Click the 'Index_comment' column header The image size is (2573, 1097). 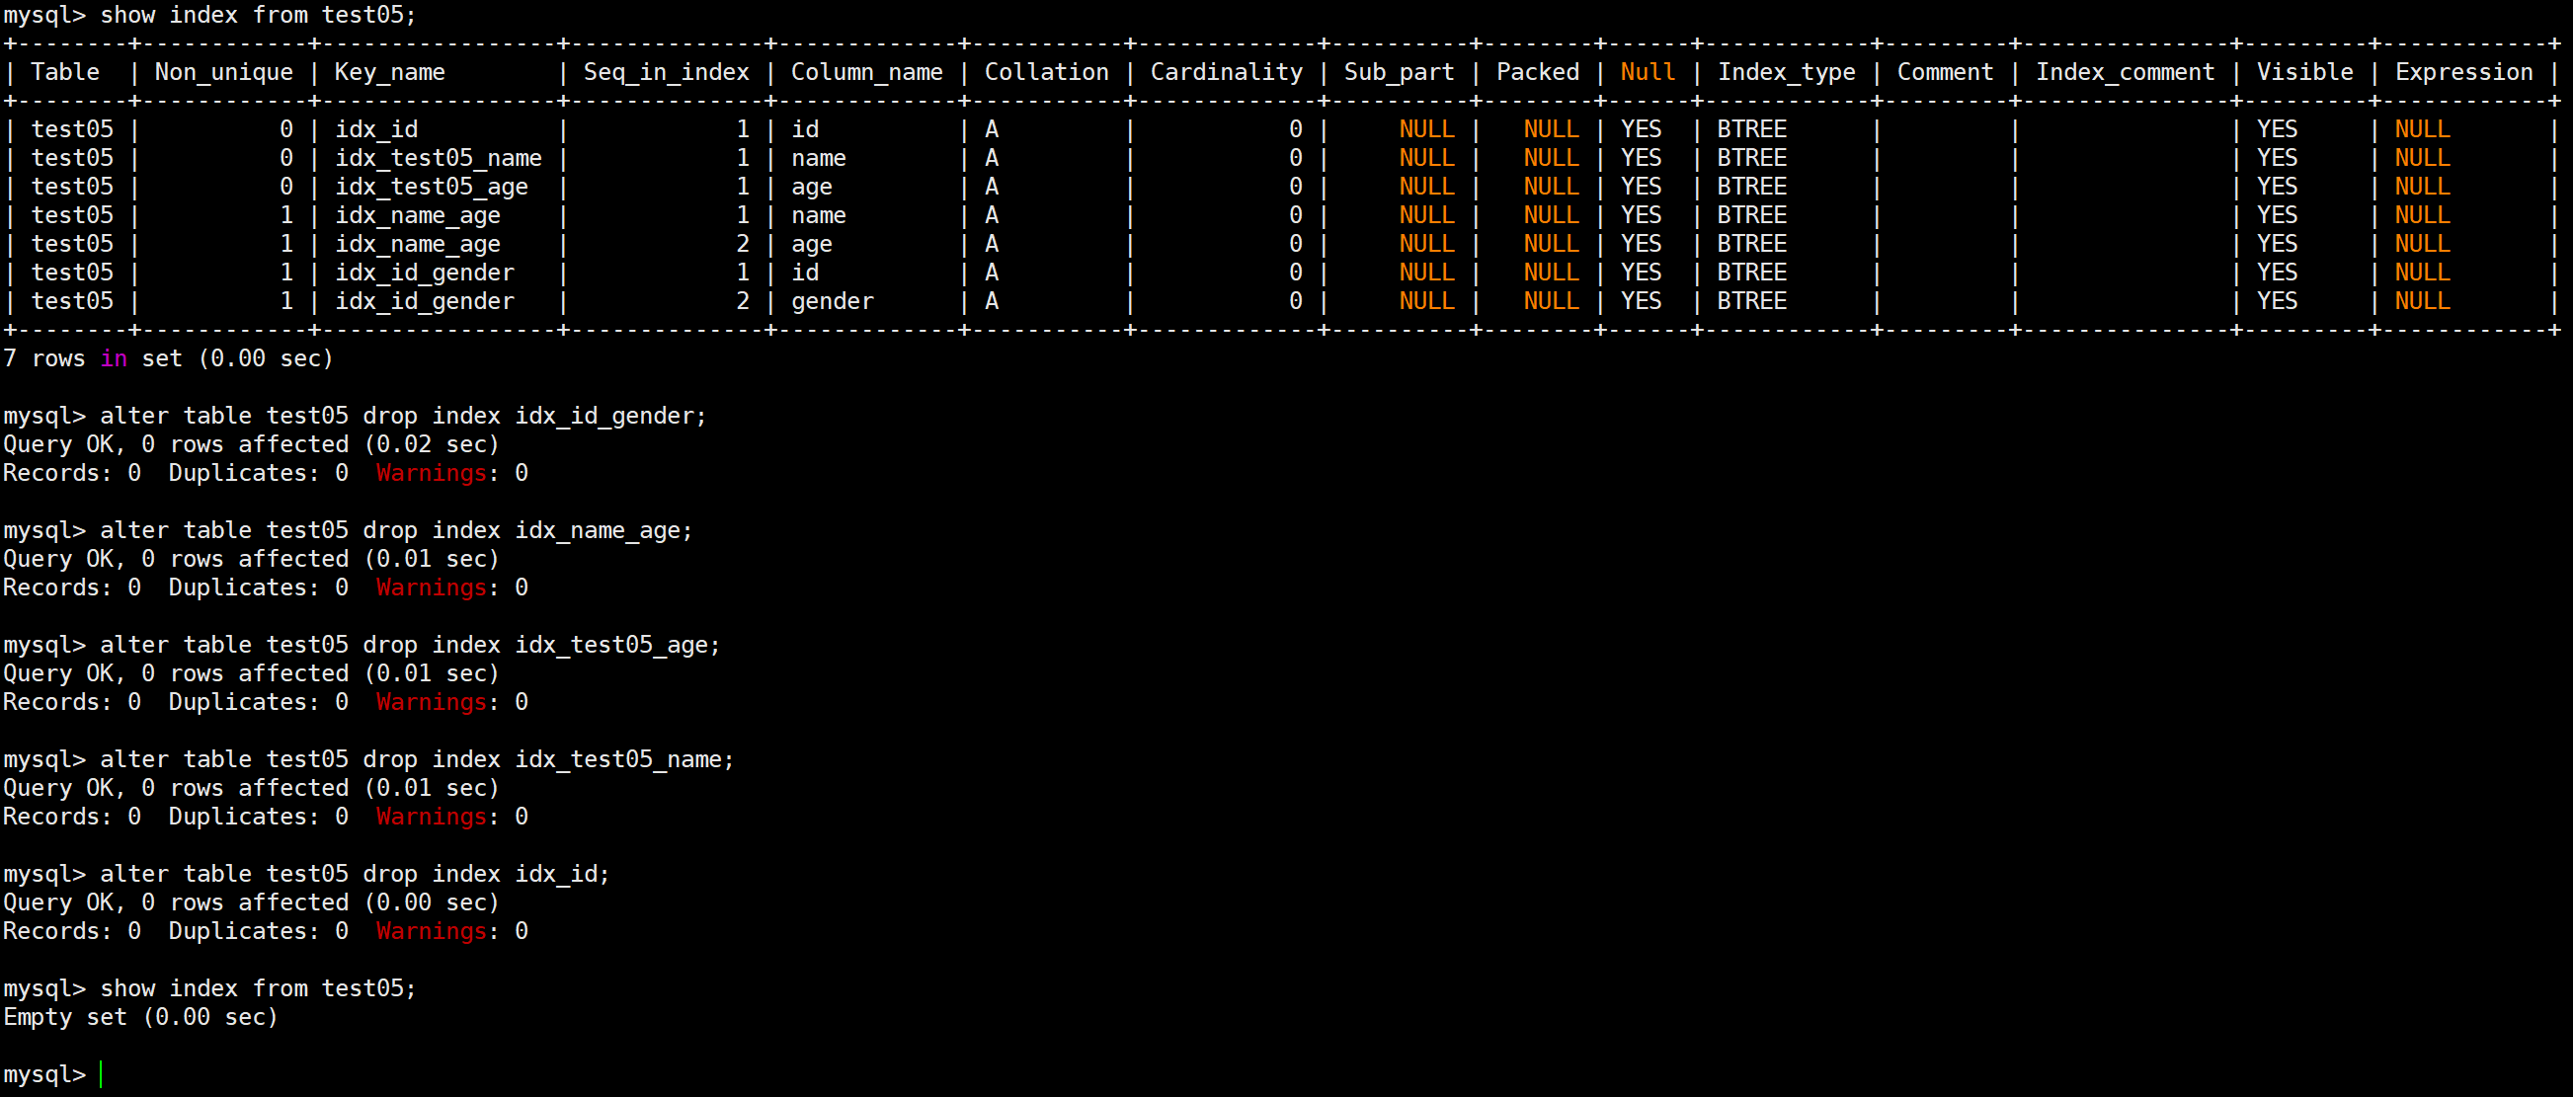[2126, 73]
